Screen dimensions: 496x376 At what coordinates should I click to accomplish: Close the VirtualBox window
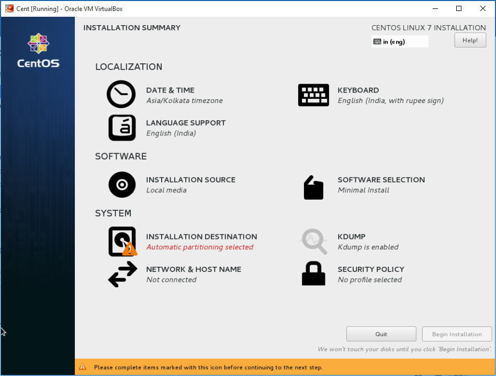[x=483, y=8]
